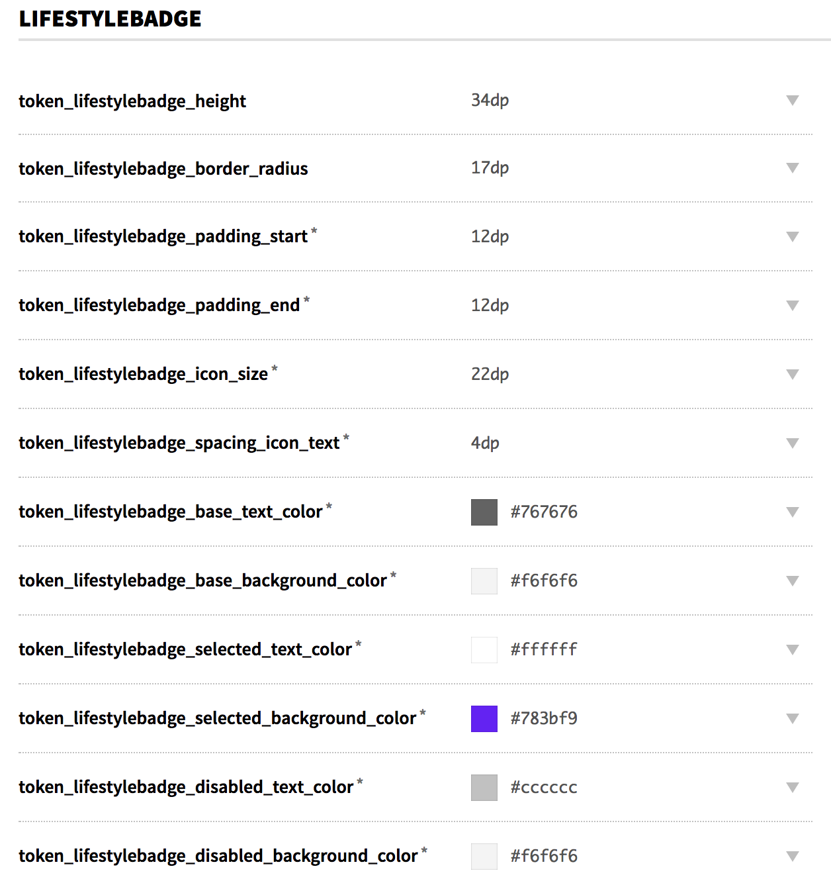Click the gray #767676 color swatch
831x887 pixels.
(x=484, y=512)
